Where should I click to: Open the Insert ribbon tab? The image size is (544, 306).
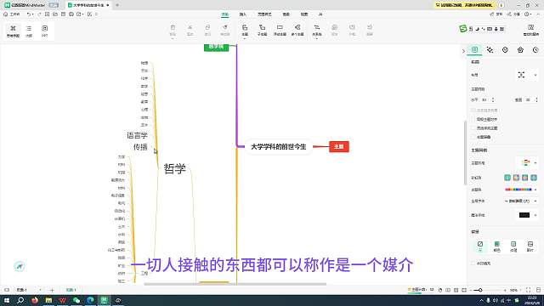243,14
